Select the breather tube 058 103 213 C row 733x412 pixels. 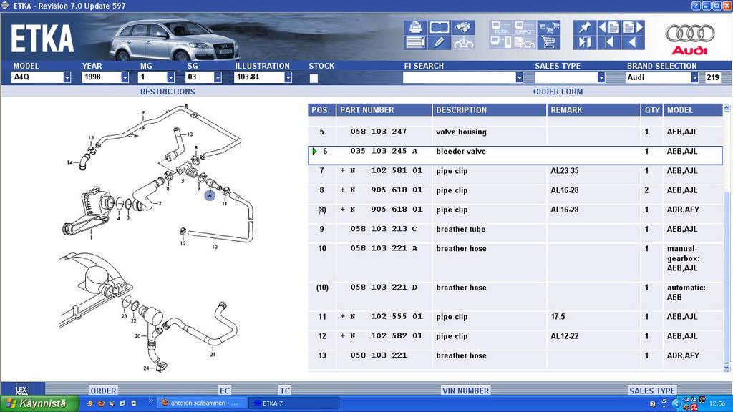click(x=460, y=230)
